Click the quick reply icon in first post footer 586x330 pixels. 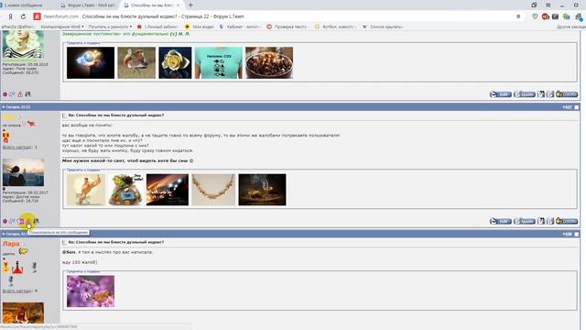tap(550, 93)
